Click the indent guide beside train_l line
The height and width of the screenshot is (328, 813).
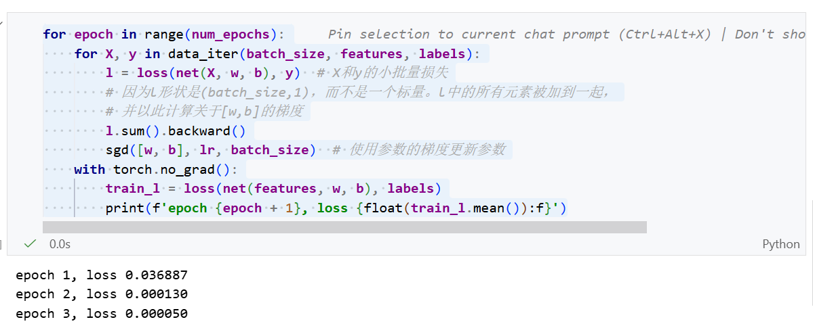coord(75,189)
